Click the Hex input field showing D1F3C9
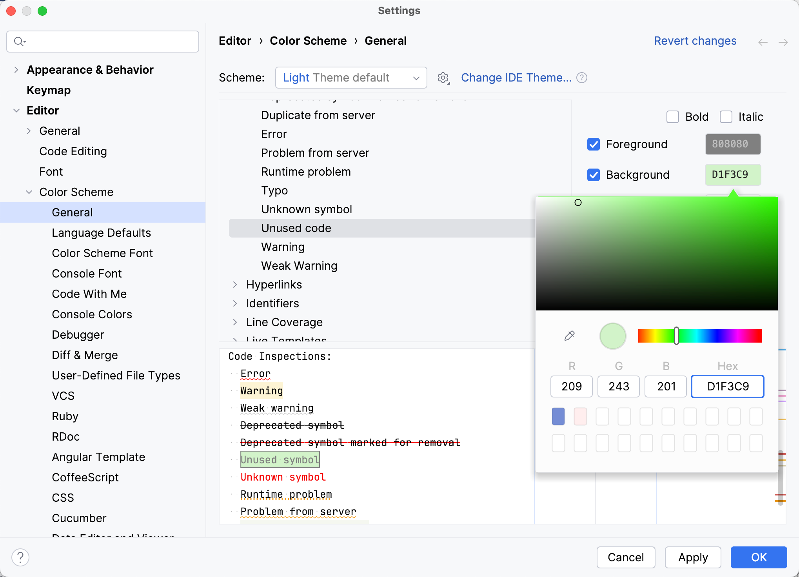This screenshot has height=577, width=799. pos(727,386)
